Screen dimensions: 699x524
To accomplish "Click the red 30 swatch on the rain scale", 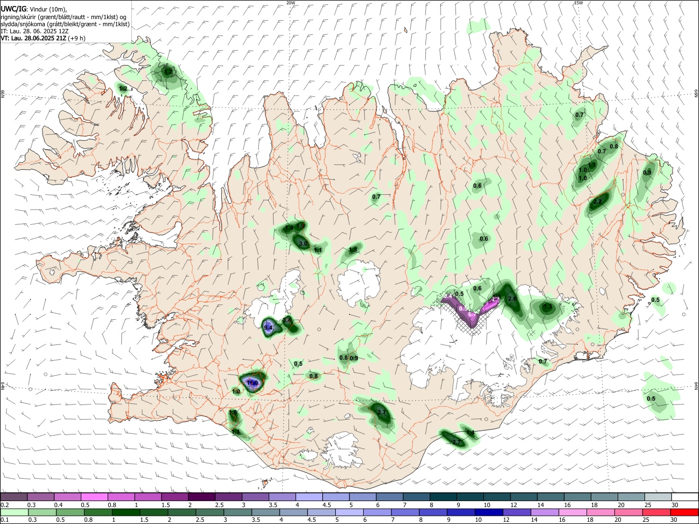I will [684, 512].
